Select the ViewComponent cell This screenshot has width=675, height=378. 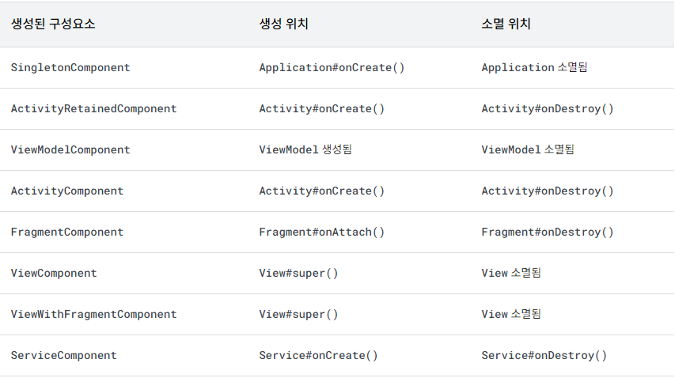(54, 273)
